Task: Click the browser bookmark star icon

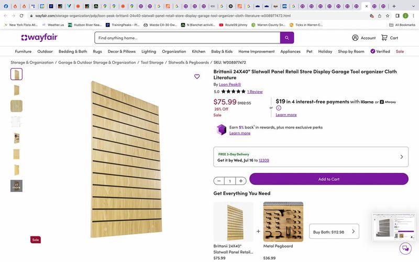Action: (388, 16)
